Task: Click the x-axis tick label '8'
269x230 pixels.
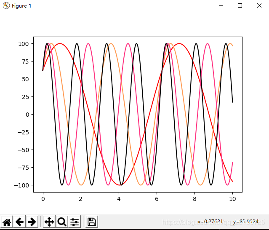Action: tap(194, 199)
